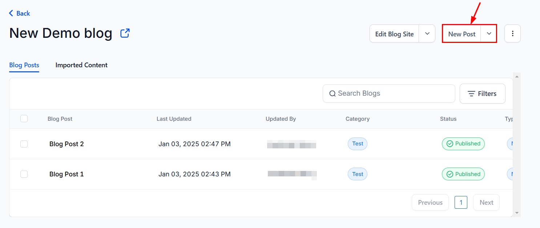Click the Test category tag on Blog Post 2
The height and width of the screenshot is (228, 540).
click(x=358, y=144)
